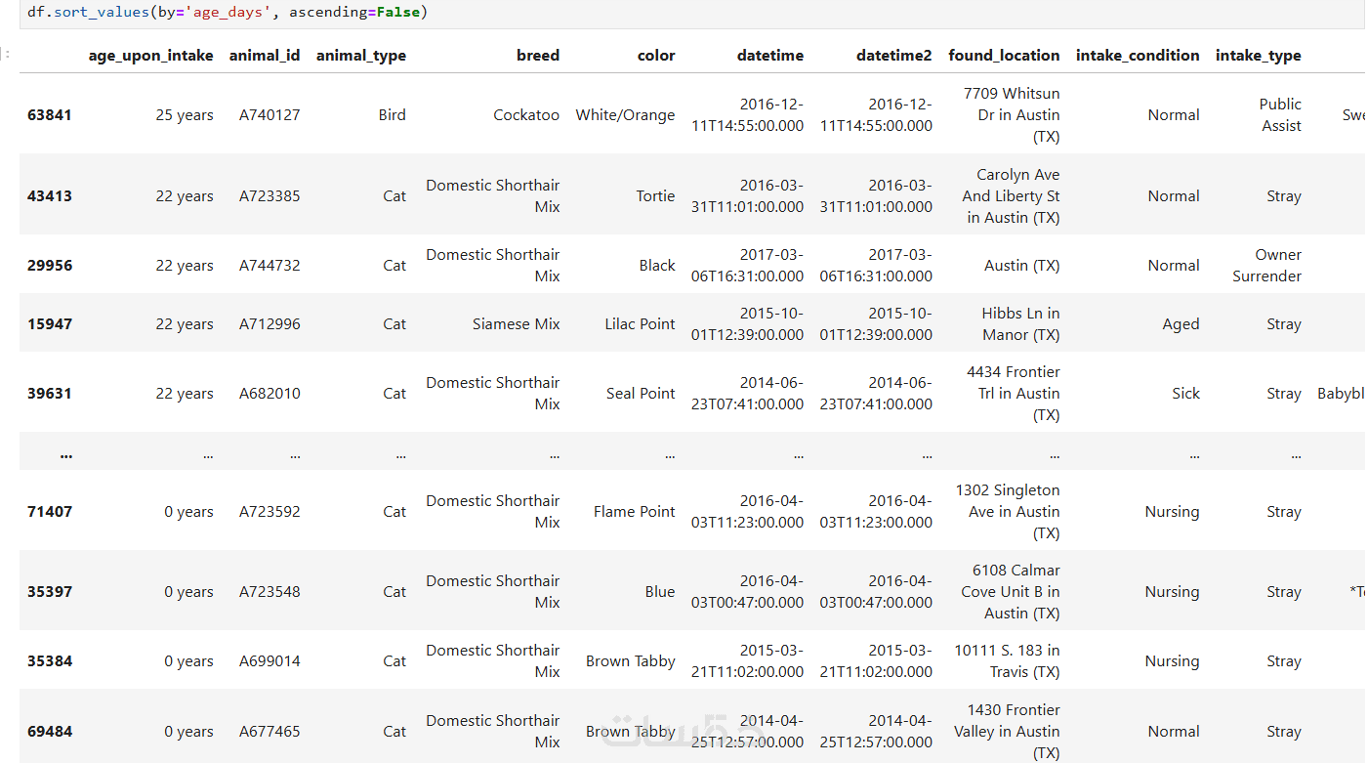Select the found_location column header
The image size is (1368, 763).
coord(1004,56)
